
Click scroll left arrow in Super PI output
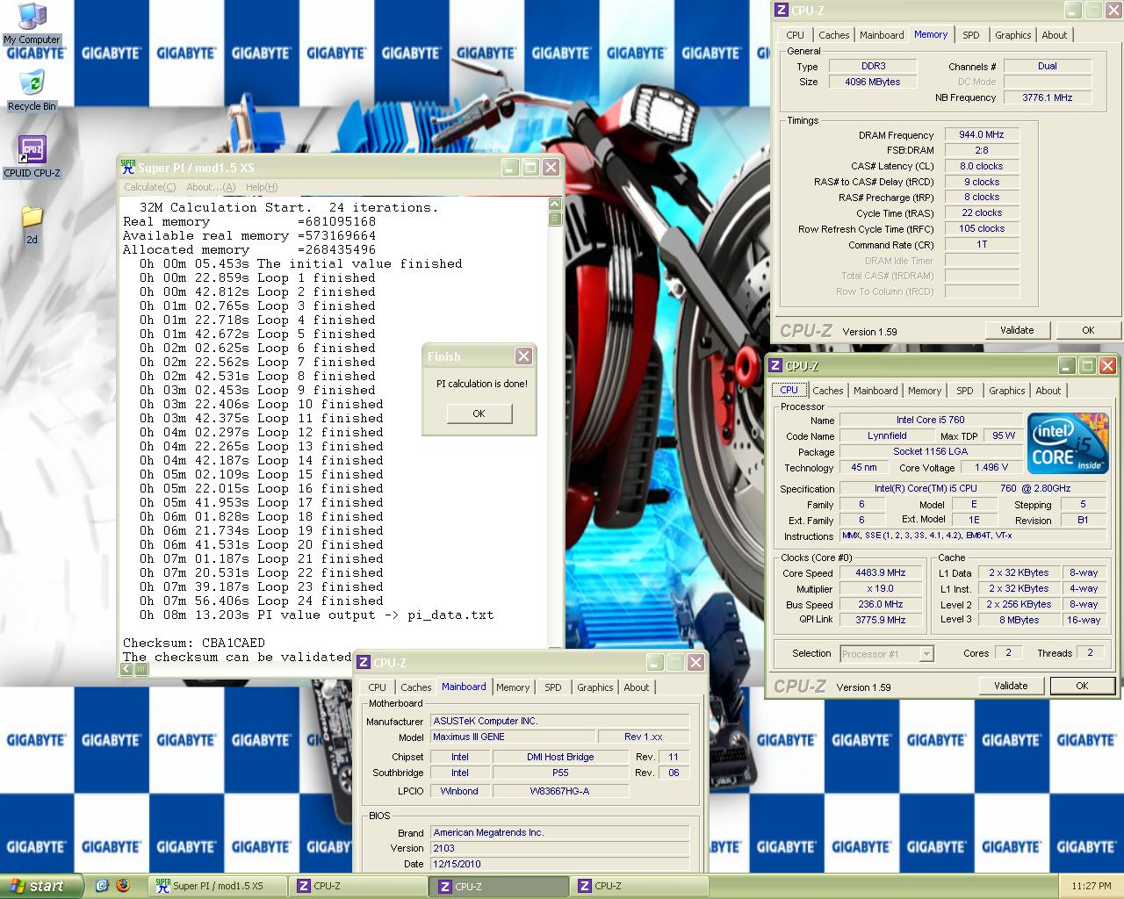point(127,669)
